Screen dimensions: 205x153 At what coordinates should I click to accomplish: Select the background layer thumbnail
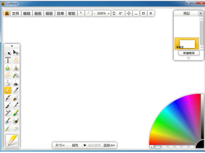[x=187, y=44]
